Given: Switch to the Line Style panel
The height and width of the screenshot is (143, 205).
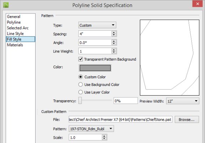Looking at the screenshot, I should click(x=15, y=34).
